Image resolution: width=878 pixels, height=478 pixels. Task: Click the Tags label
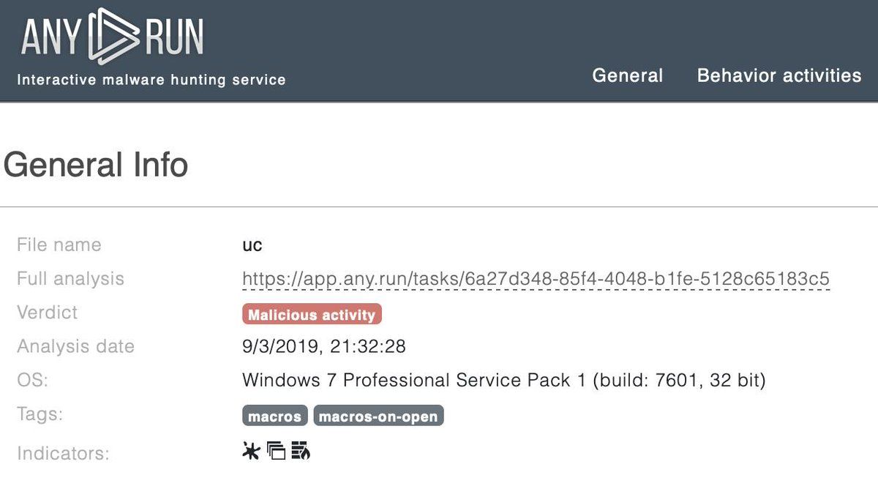pyautogui.click(x=40, y=414)
